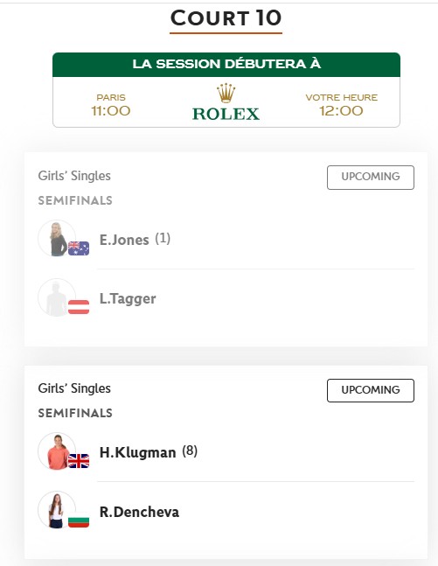
Task: Click the Union Jack flag icon
Action: click(79, 461)
